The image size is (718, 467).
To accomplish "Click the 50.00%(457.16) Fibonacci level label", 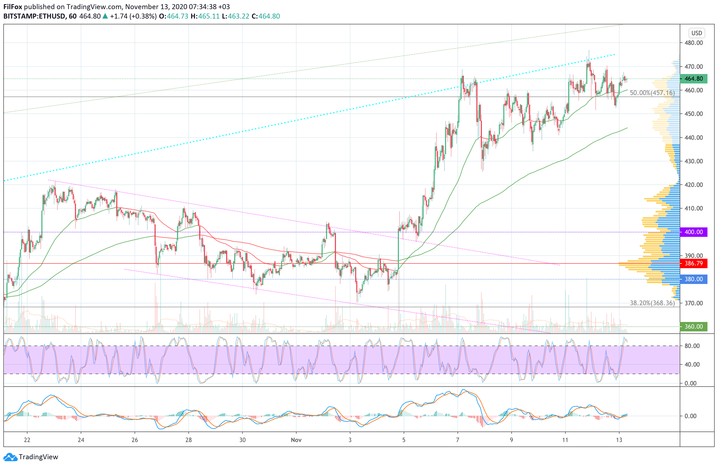I will [652, 93].
